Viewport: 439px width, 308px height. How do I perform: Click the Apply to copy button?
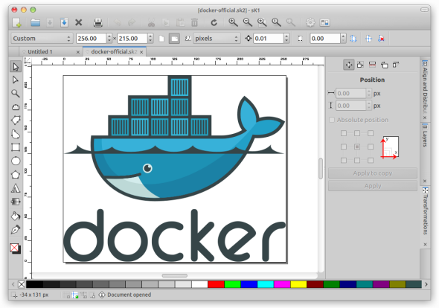[373, 173]
